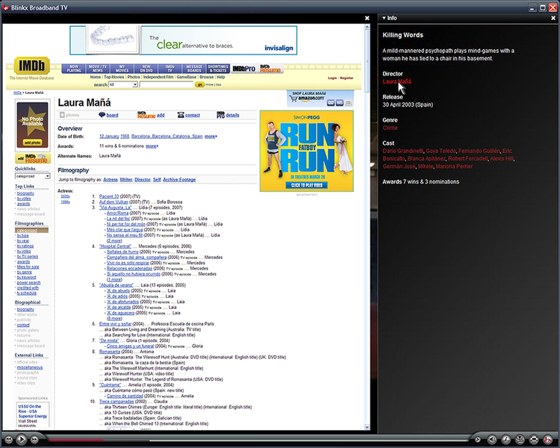Jump to the Director filmography link

point(143,180)
